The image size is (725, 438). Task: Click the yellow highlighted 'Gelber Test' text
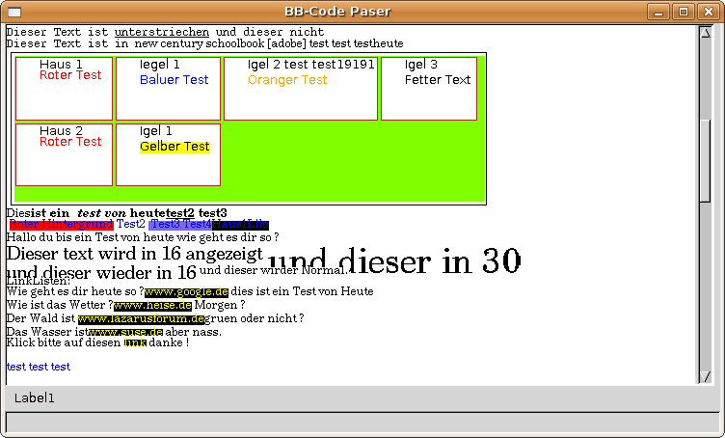click(175, 147)
